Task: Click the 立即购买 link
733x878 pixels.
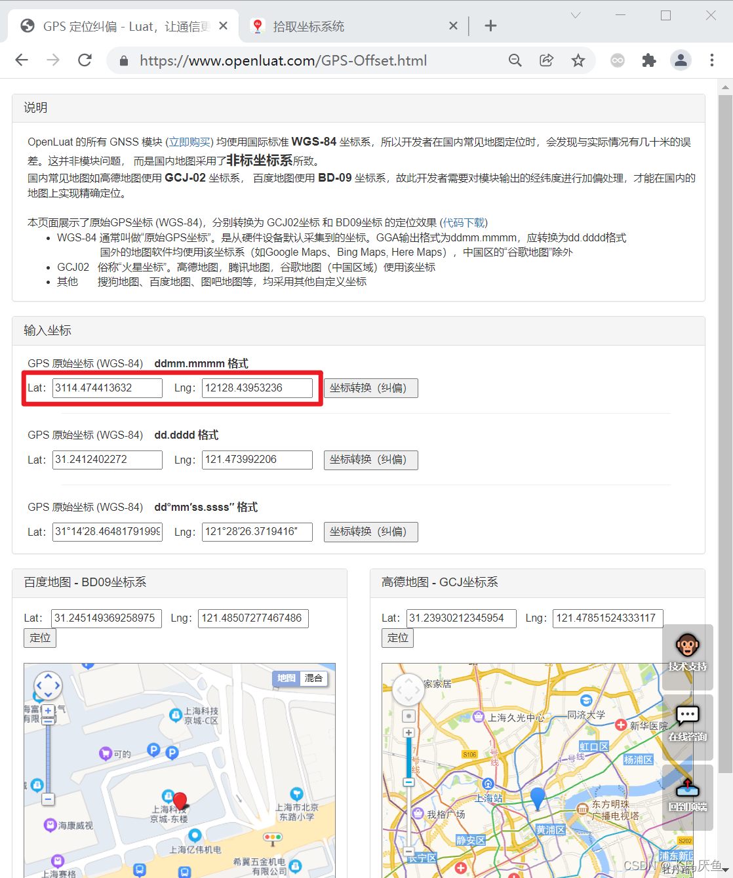Action: [189, 142]
